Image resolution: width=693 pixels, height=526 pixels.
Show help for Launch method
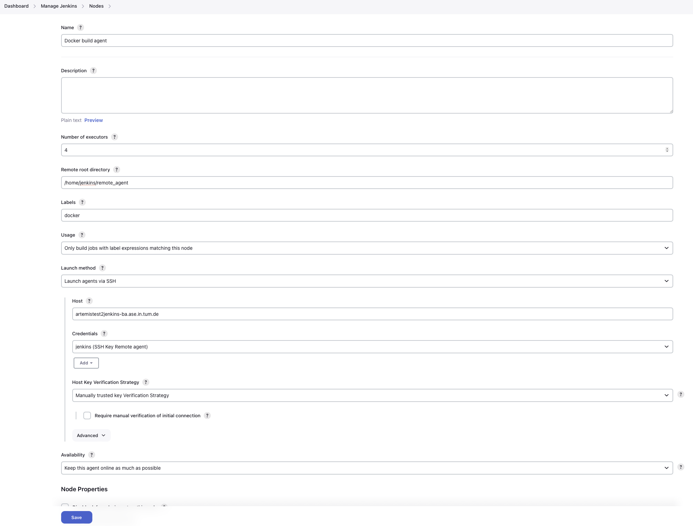coord(102,268)
